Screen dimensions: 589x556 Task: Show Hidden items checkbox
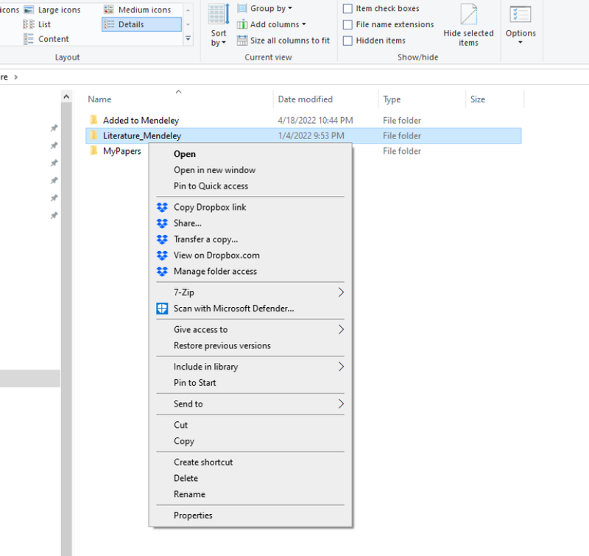pyautogui.click(x=348, y=41)
